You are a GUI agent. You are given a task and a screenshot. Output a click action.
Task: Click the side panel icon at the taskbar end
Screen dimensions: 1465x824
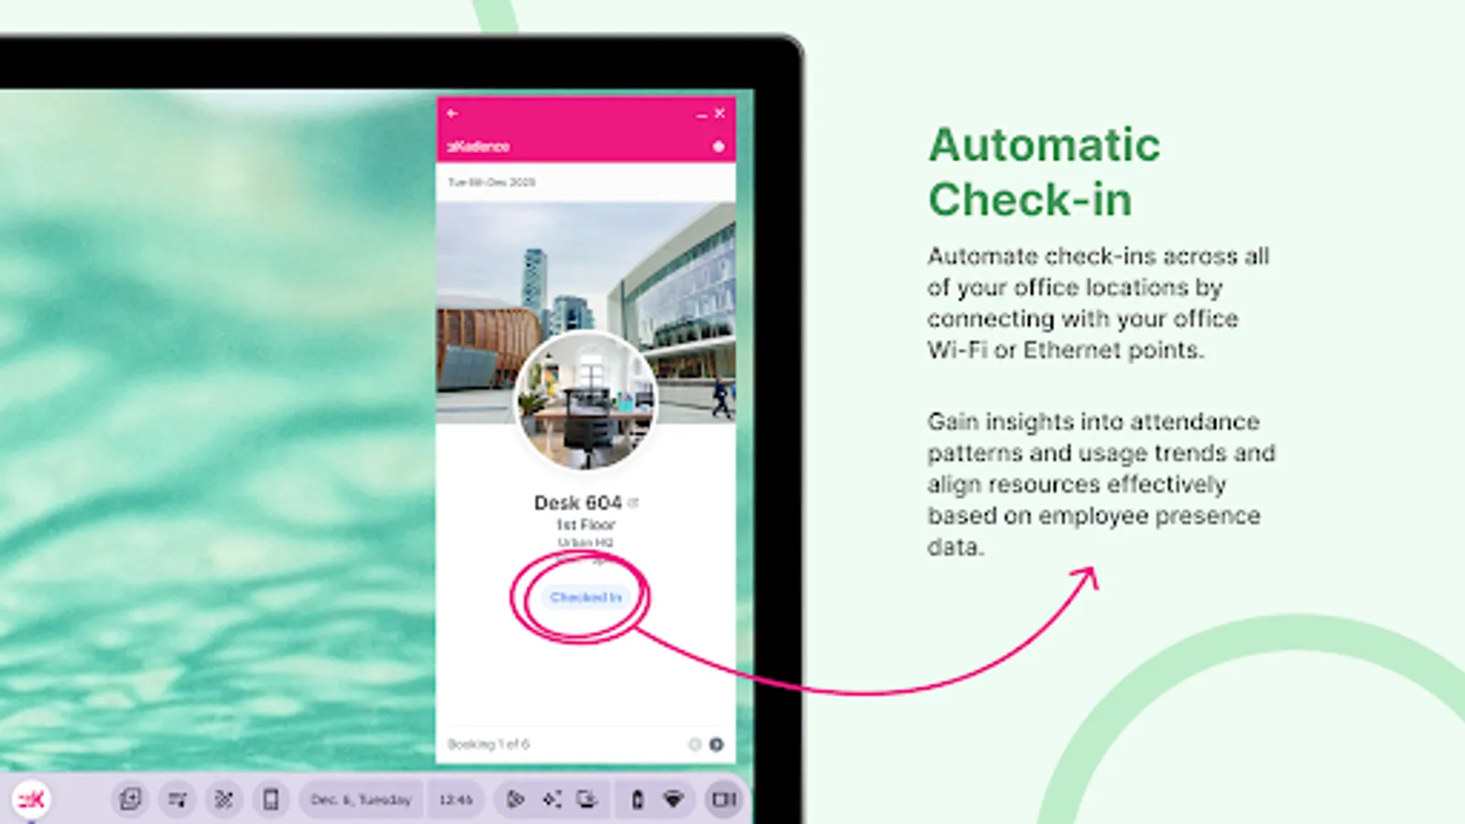(x=724, y=799)
